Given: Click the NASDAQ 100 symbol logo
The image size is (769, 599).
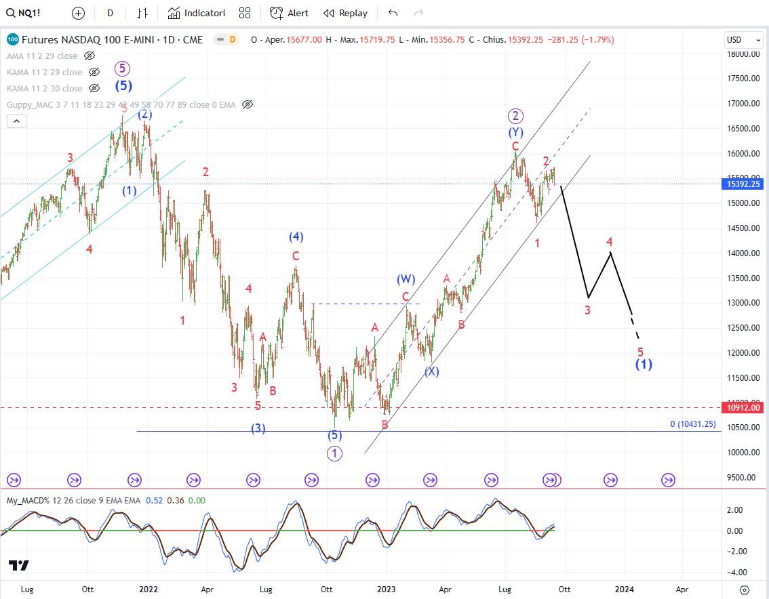Looking at the screenshot, I should (12, 40).
